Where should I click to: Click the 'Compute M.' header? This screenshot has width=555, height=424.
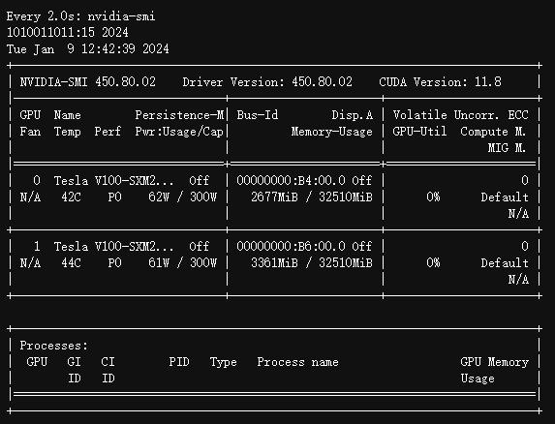[493, 132]
